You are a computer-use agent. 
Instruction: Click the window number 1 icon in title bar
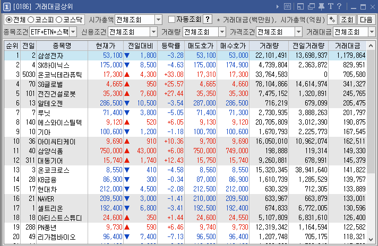(x=7, y=7)
